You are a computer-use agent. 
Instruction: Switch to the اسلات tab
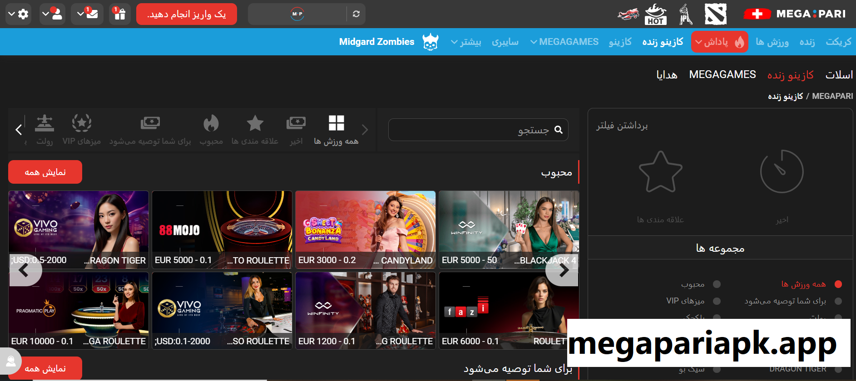[x=839, y=75]
